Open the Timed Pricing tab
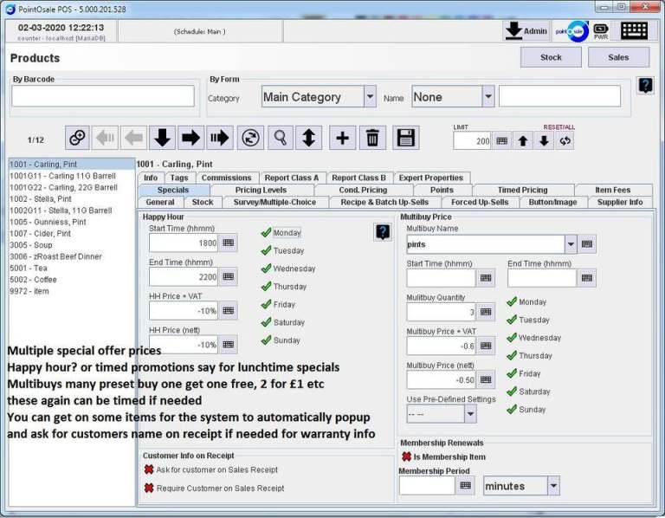Screen dimensions: 665x518 point(521,190)
